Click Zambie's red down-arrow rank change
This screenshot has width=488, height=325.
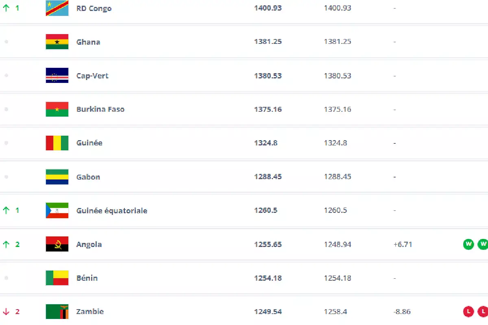pos(6,312)
